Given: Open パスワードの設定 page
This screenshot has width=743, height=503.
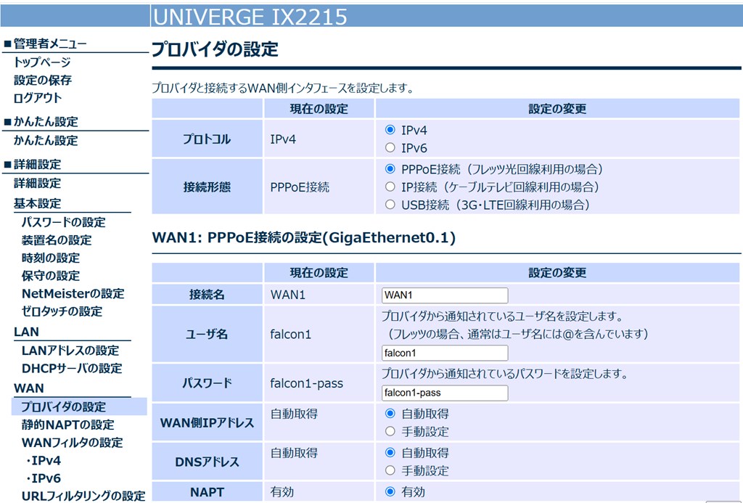Looking at the screenshot, I should [x=63, y=222].
